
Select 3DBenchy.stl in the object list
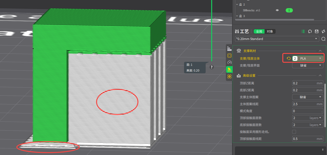[x=251, y=10]
